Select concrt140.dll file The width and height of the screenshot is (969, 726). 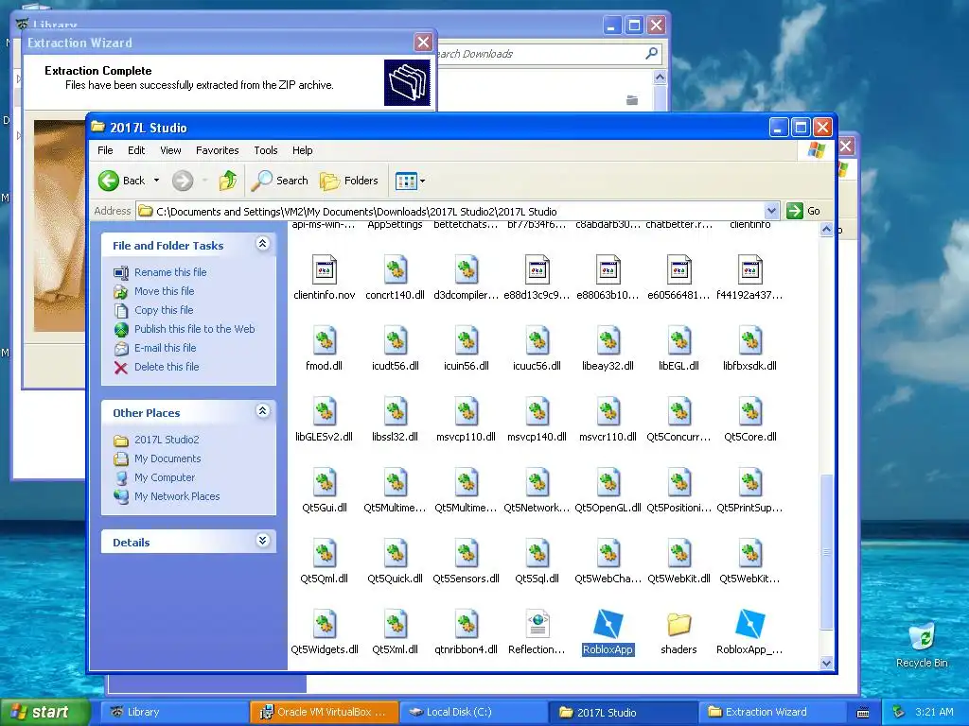395,269
